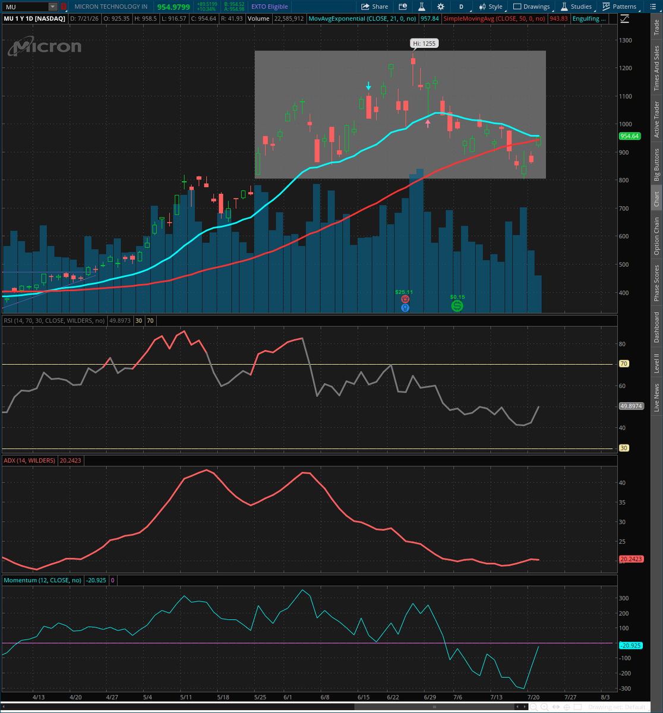This screenshot has width=663, height=713.
Task: Open the Style dropdown
Action: 491,7
